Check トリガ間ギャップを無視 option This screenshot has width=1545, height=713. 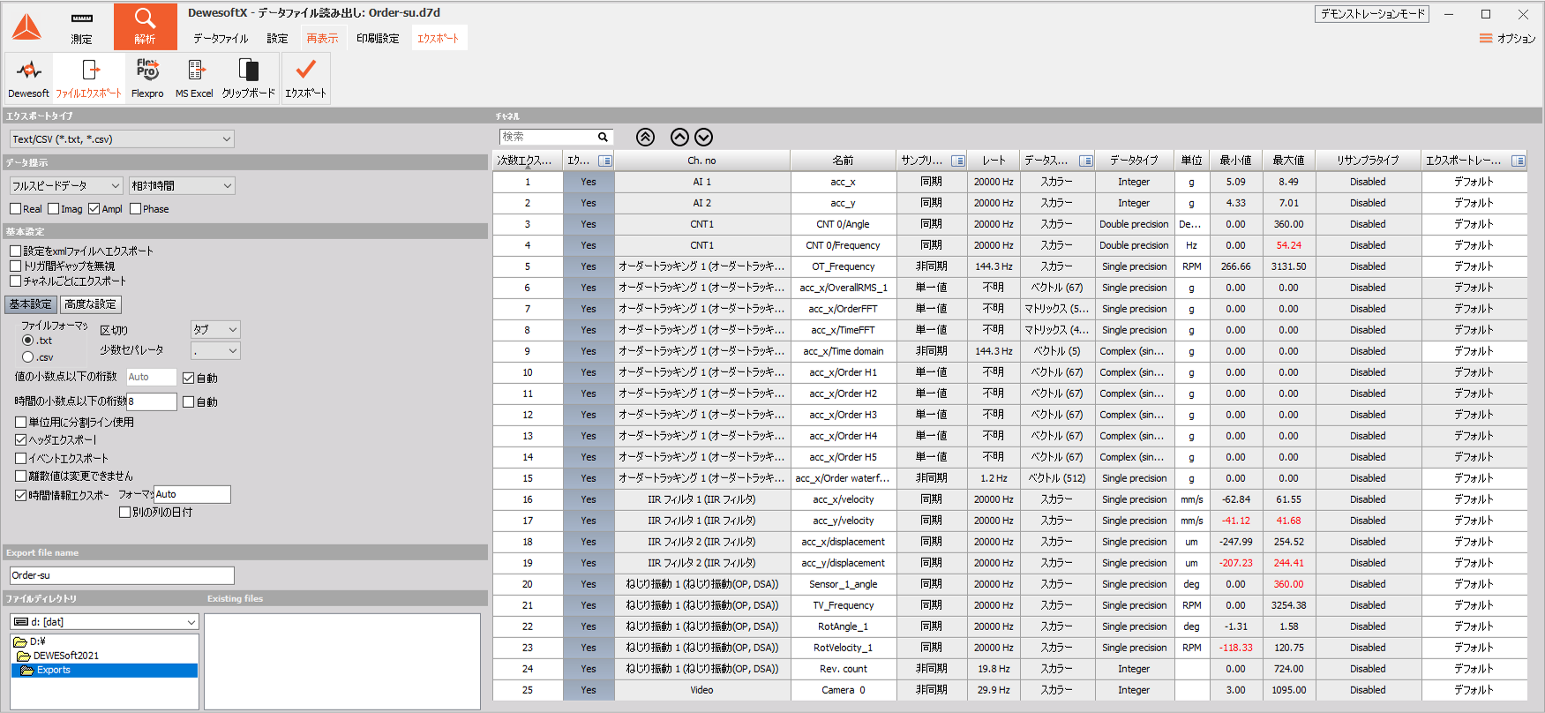(15, 266)
